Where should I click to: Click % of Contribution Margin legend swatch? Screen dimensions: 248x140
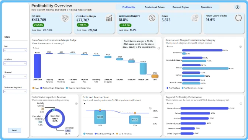coord(183,88)
